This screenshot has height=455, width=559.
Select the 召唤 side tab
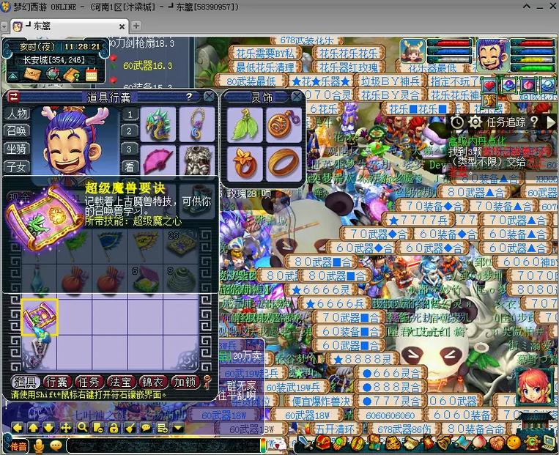pos(17,131)
